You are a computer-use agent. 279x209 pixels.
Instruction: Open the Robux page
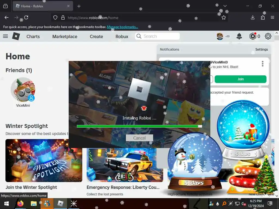(x=122, y=36)
